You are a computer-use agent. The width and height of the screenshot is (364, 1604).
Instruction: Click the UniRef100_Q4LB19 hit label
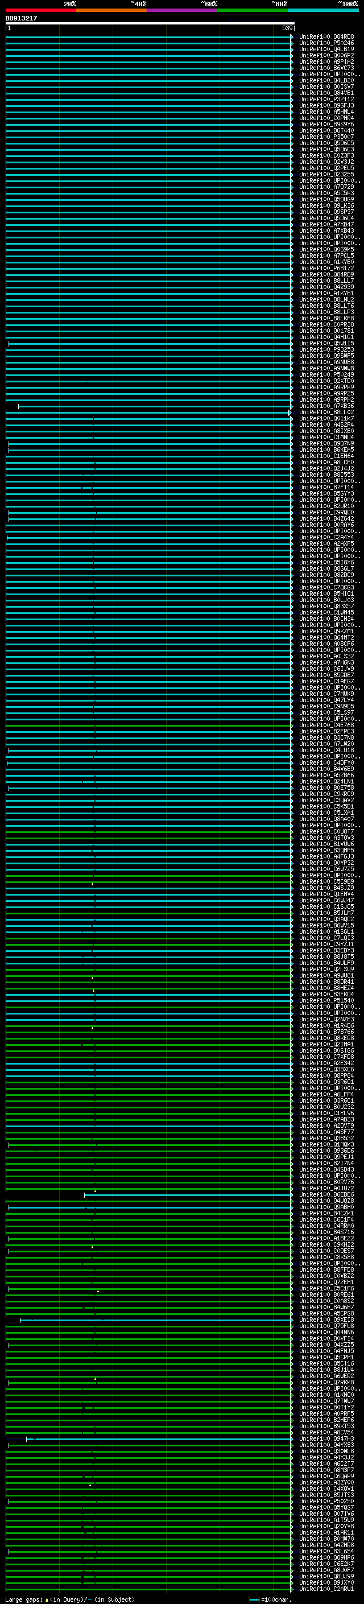coord(326,49)
